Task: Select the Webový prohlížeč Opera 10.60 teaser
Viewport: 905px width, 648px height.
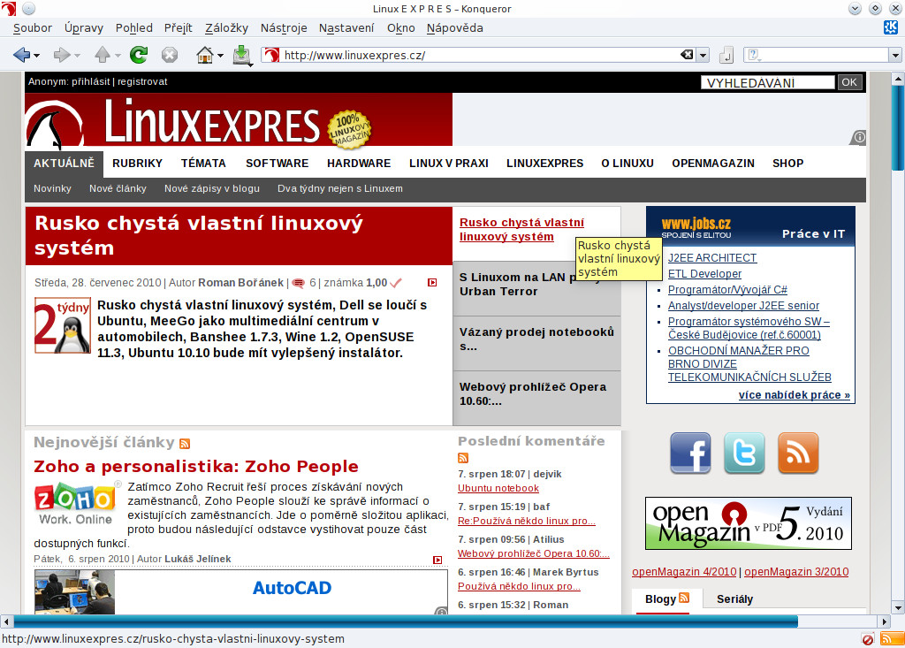Action: coord(536,399)
